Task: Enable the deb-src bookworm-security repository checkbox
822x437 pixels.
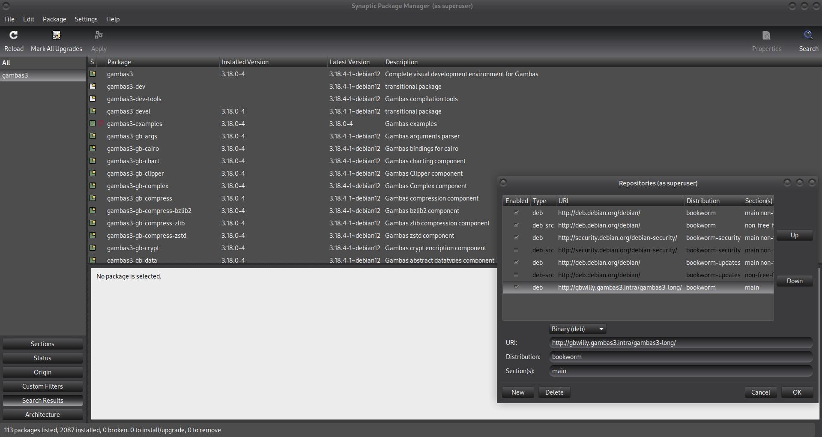Action: pyautogui.click(x=516, y=250)
